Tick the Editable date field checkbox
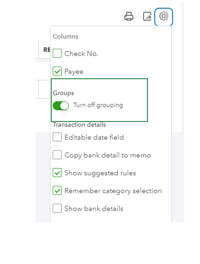This screenshot has height=264, width=200. pos(57,137)
